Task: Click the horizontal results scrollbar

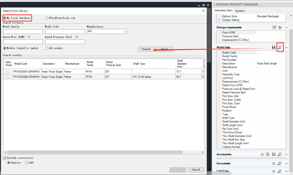Action: click(95, 152)
